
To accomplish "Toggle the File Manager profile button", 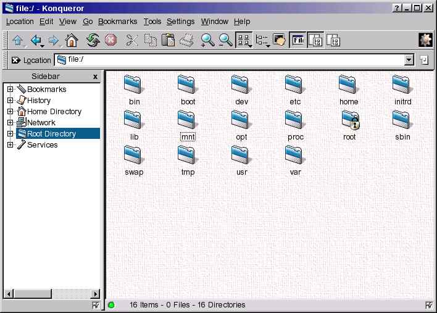I will (298, 40).
